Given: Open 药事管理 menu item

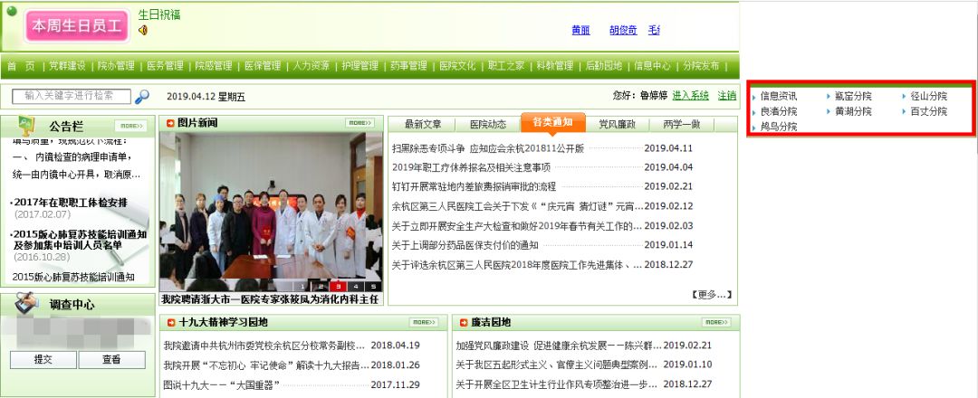Looking at the screenshot, I should 408,65.
